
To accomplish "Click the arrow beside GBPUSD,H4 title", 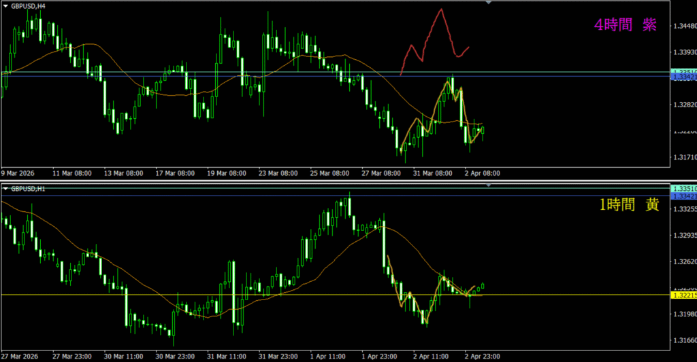I will coord(6,6).
